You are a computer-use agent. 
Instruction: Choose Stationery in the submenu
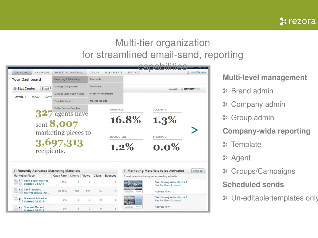(106, 86)
